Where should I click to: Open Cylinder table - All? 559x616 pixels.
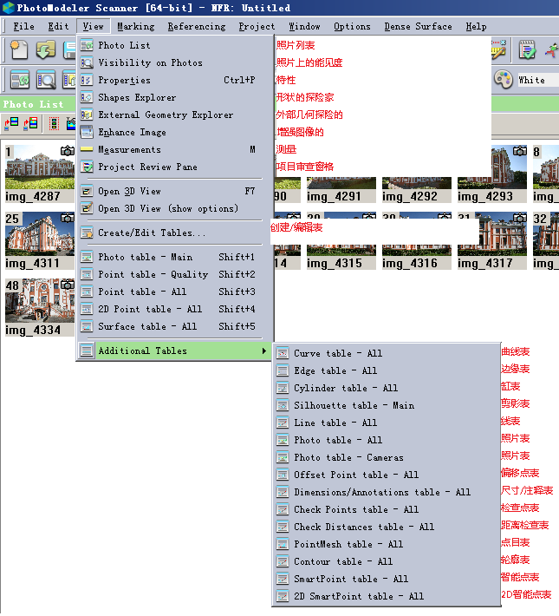[387, 388]
